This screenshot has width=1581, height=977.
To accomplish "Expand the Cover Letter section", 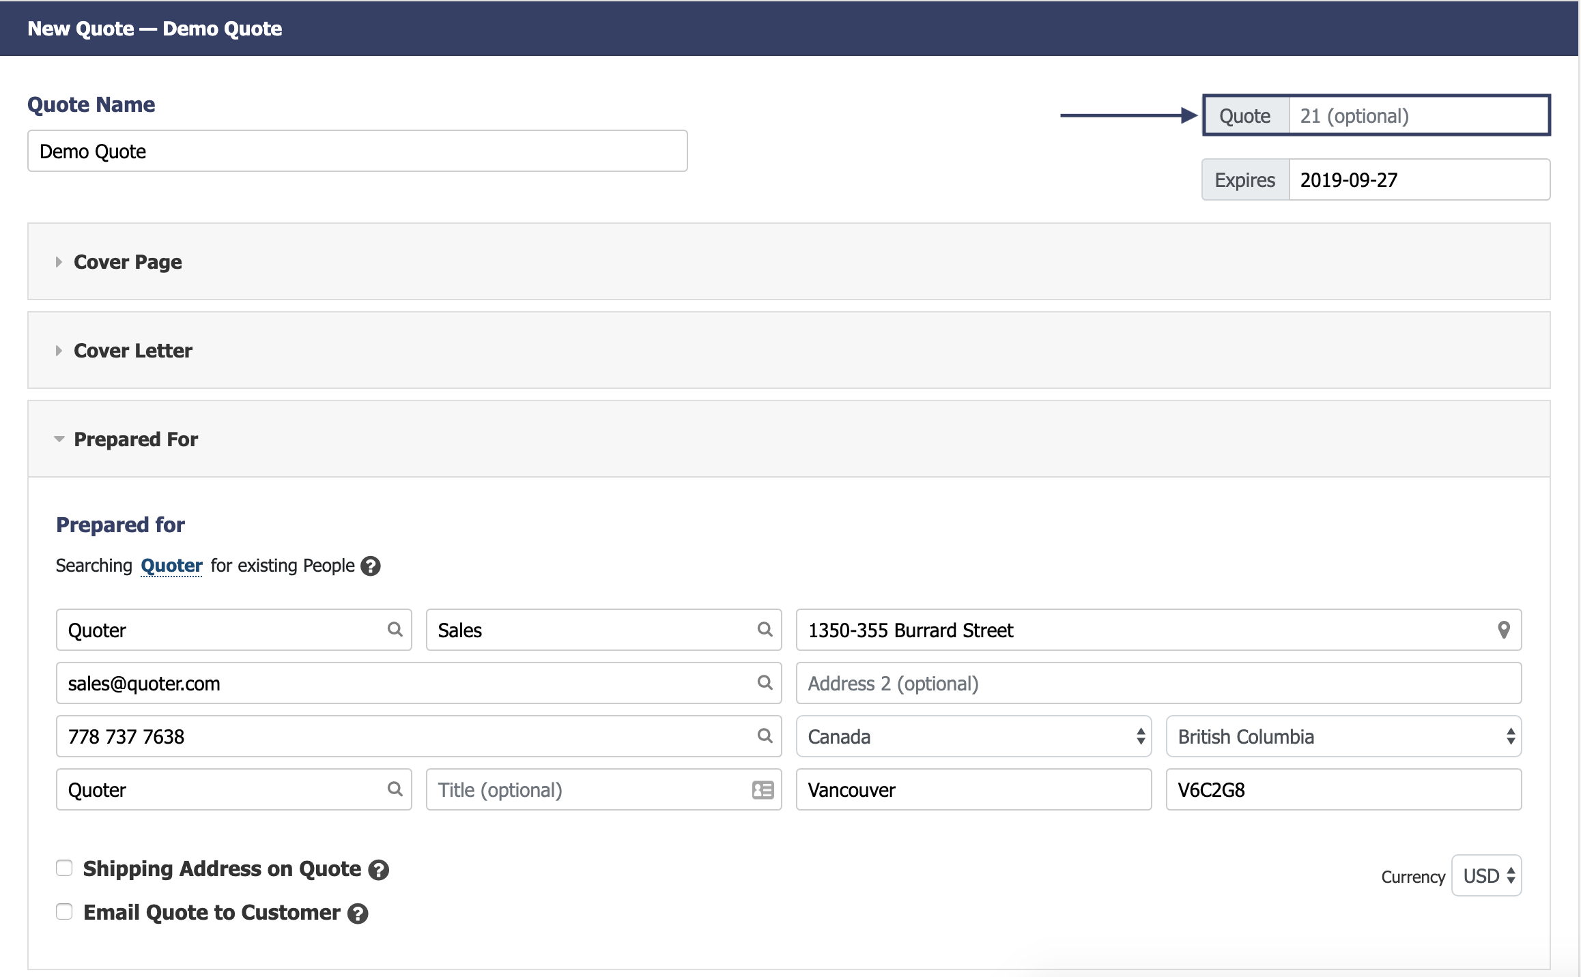I will point(132,351).
